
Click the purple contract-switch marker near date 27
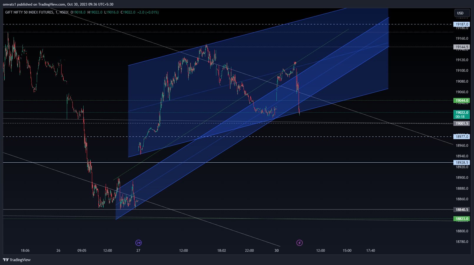tap(138, 243)
